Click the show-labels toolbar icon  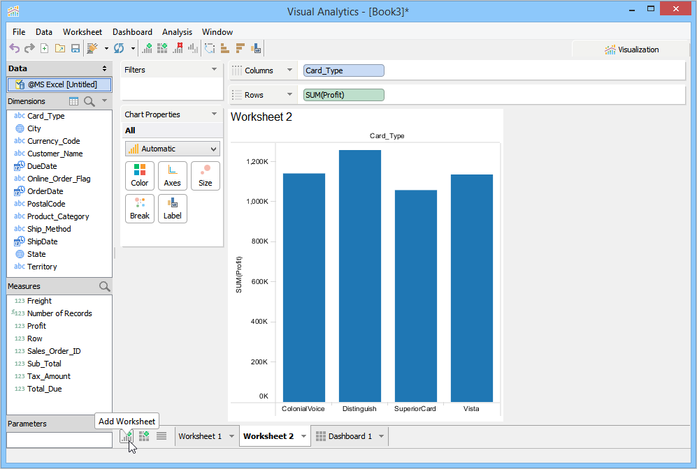(256, 48)
